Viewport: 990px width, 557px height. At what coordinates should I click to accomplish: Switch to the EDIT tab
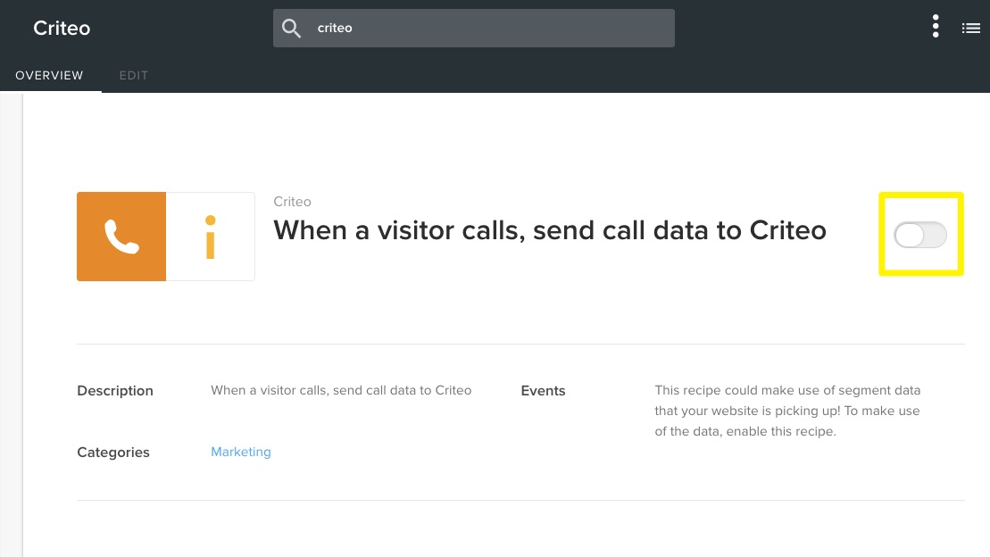point(134,76)
